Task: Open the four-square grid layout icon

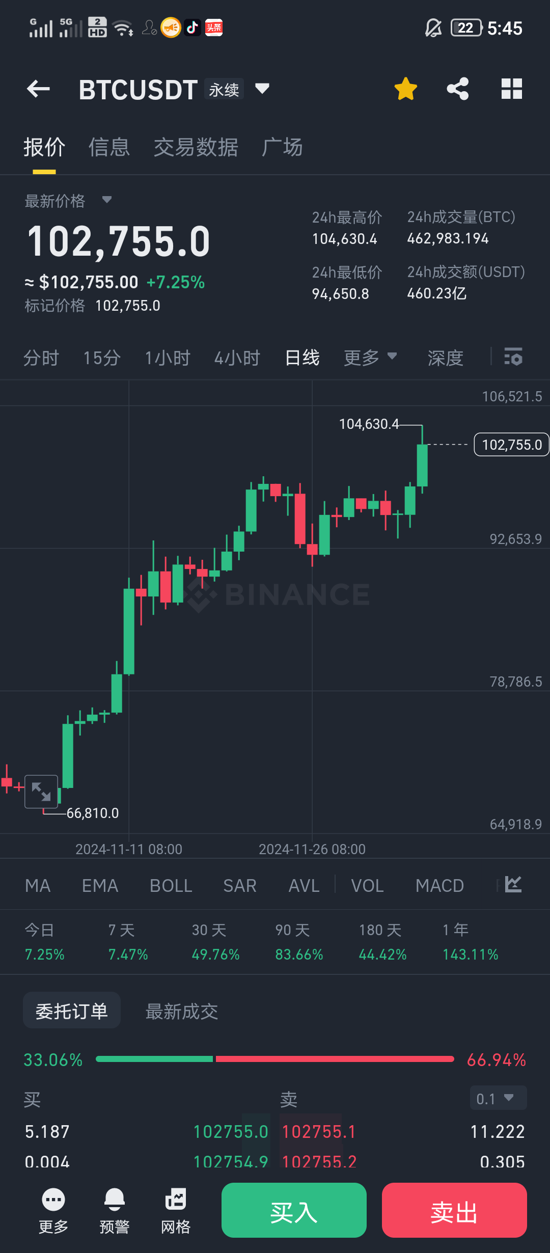Action: 512,89
